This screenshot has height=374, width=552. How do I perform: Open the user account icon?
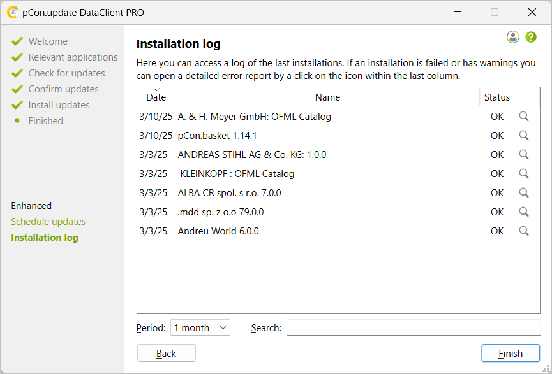[x=513, y=37]
